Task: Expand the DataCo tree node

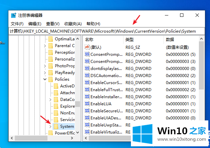Action: point(50,100)
